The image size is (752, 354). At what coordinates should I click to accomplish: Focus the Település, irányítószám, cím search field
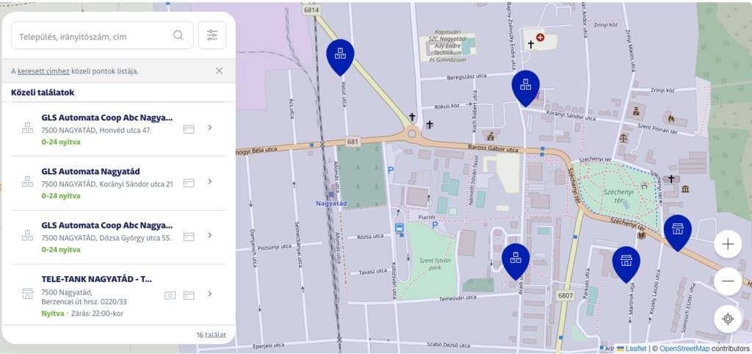pos(102,35)
